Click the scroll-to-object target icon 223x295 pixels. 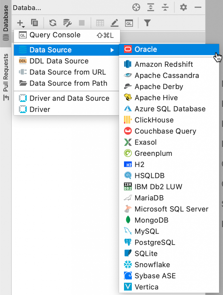136,7
